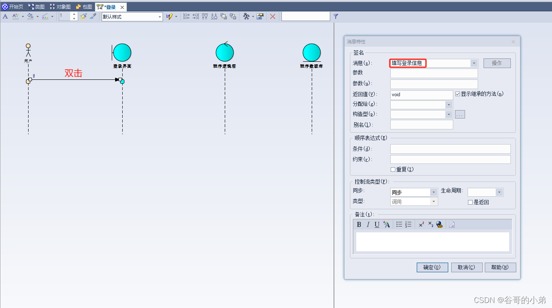Click the paintbrush apply-style icon
The height and width of the screenshot is (308, 552).
[x=84, y=16]
